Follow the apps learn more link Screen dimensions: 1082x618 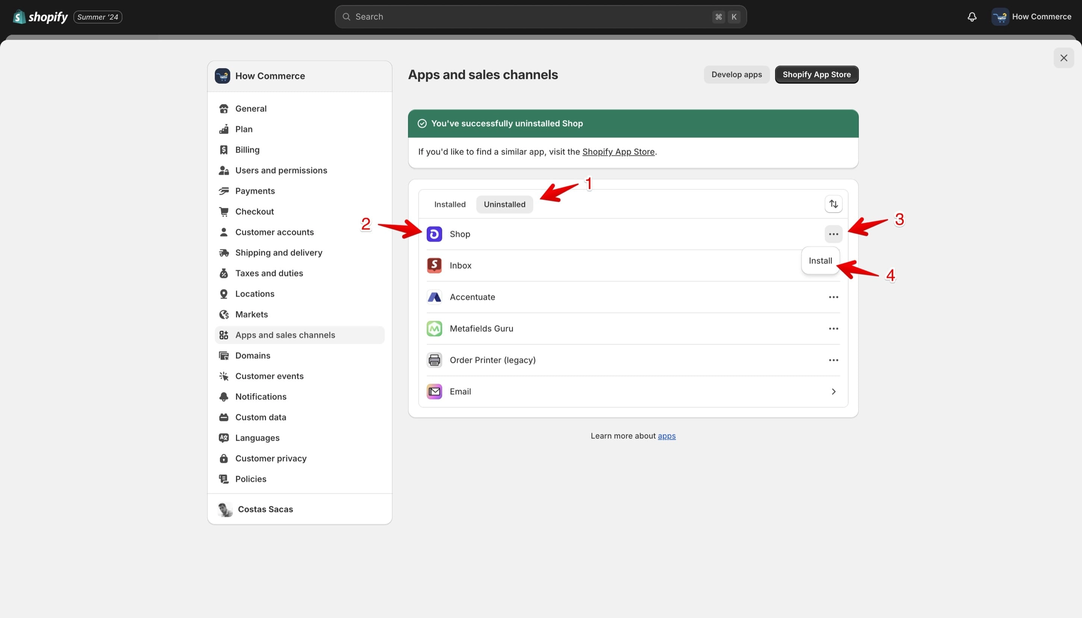pyautogui.click(x=666, y=436)
